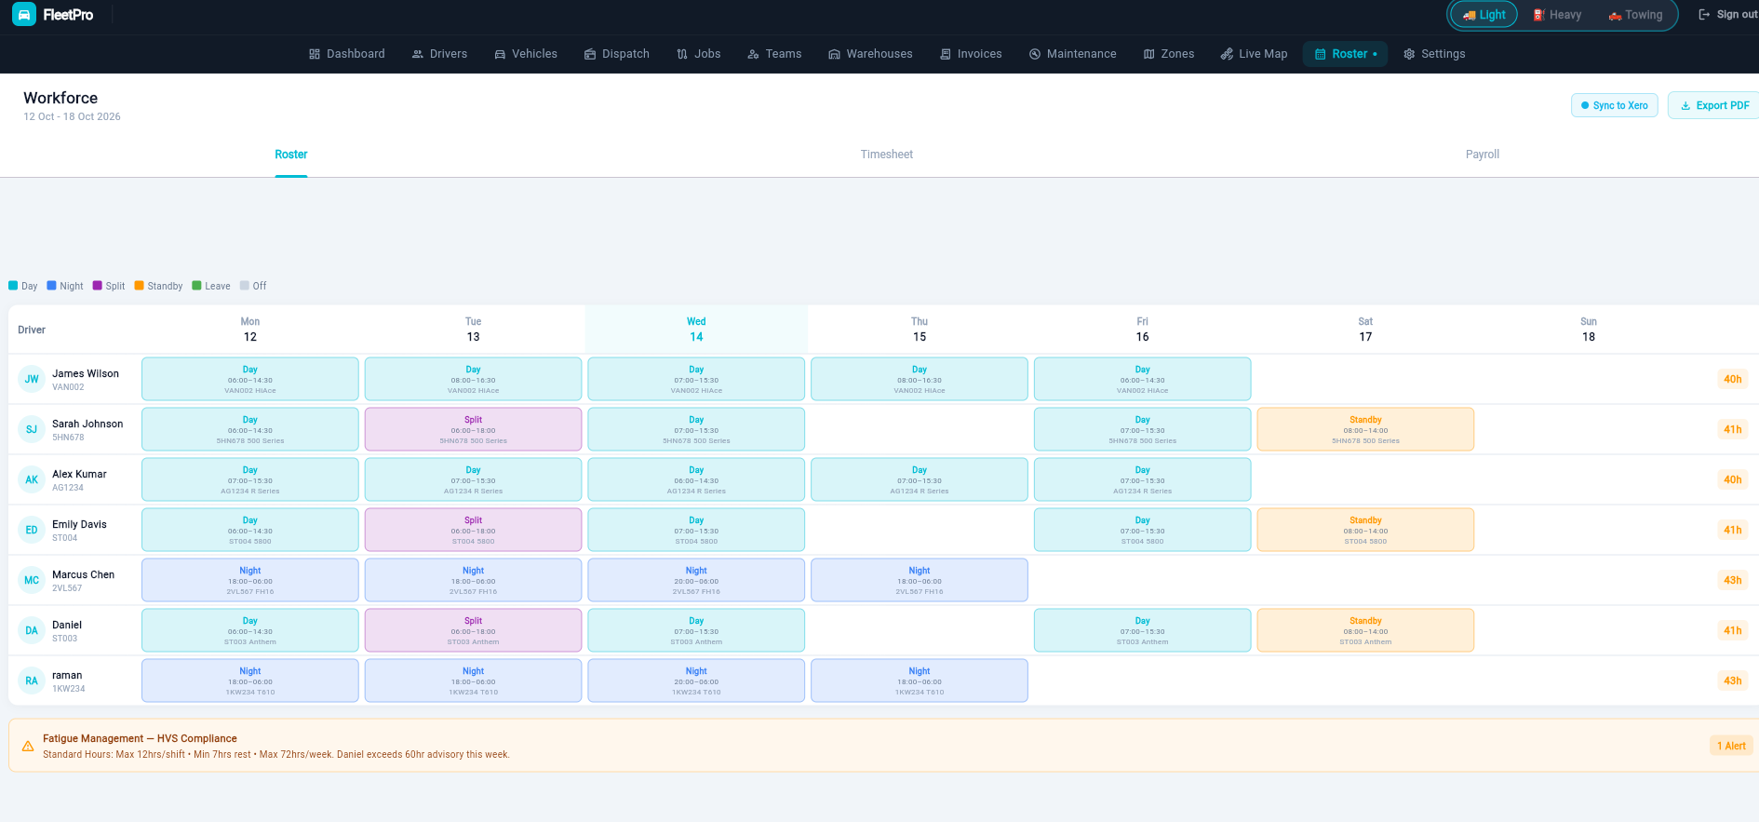
Task: Click the Settings gear icon
Action: point(1409,54)
